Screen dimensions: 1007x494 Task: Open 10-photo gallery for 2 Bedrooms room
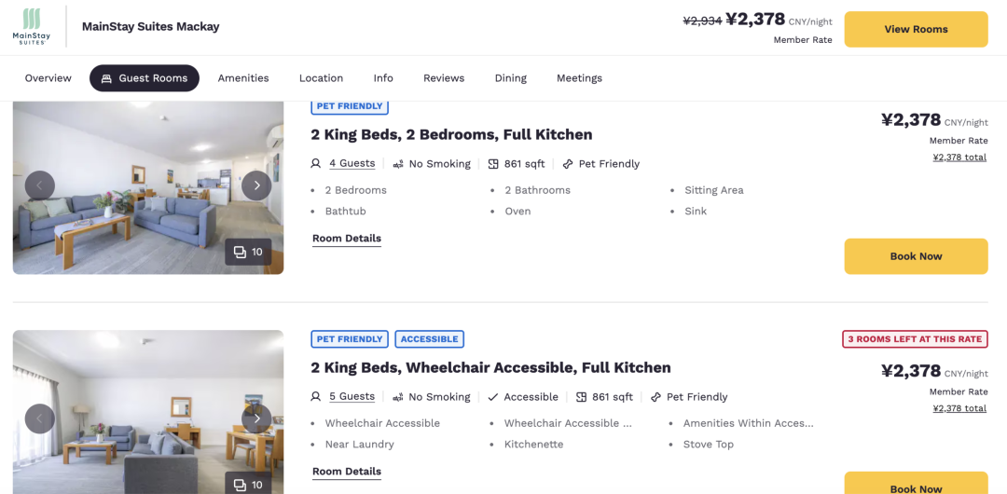(248, 252)
